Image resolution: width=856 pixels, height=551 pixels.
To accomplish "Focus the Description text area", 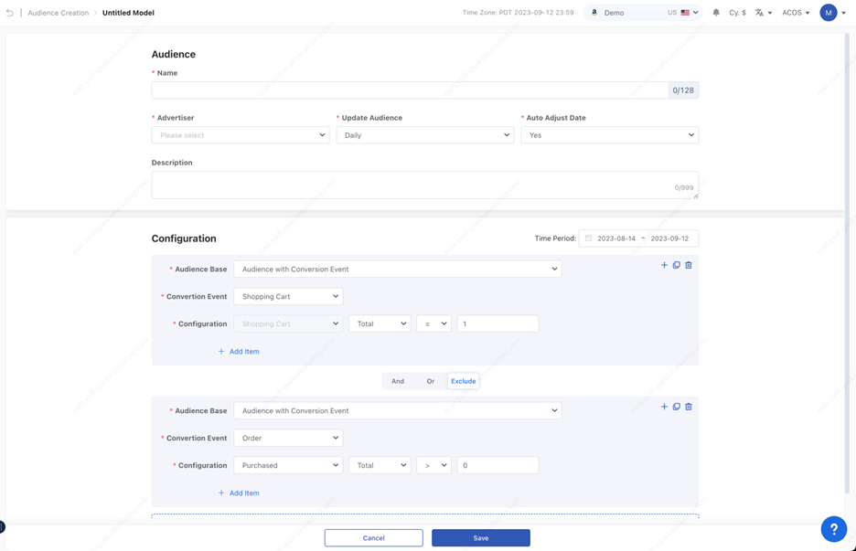I will (424, 185).
